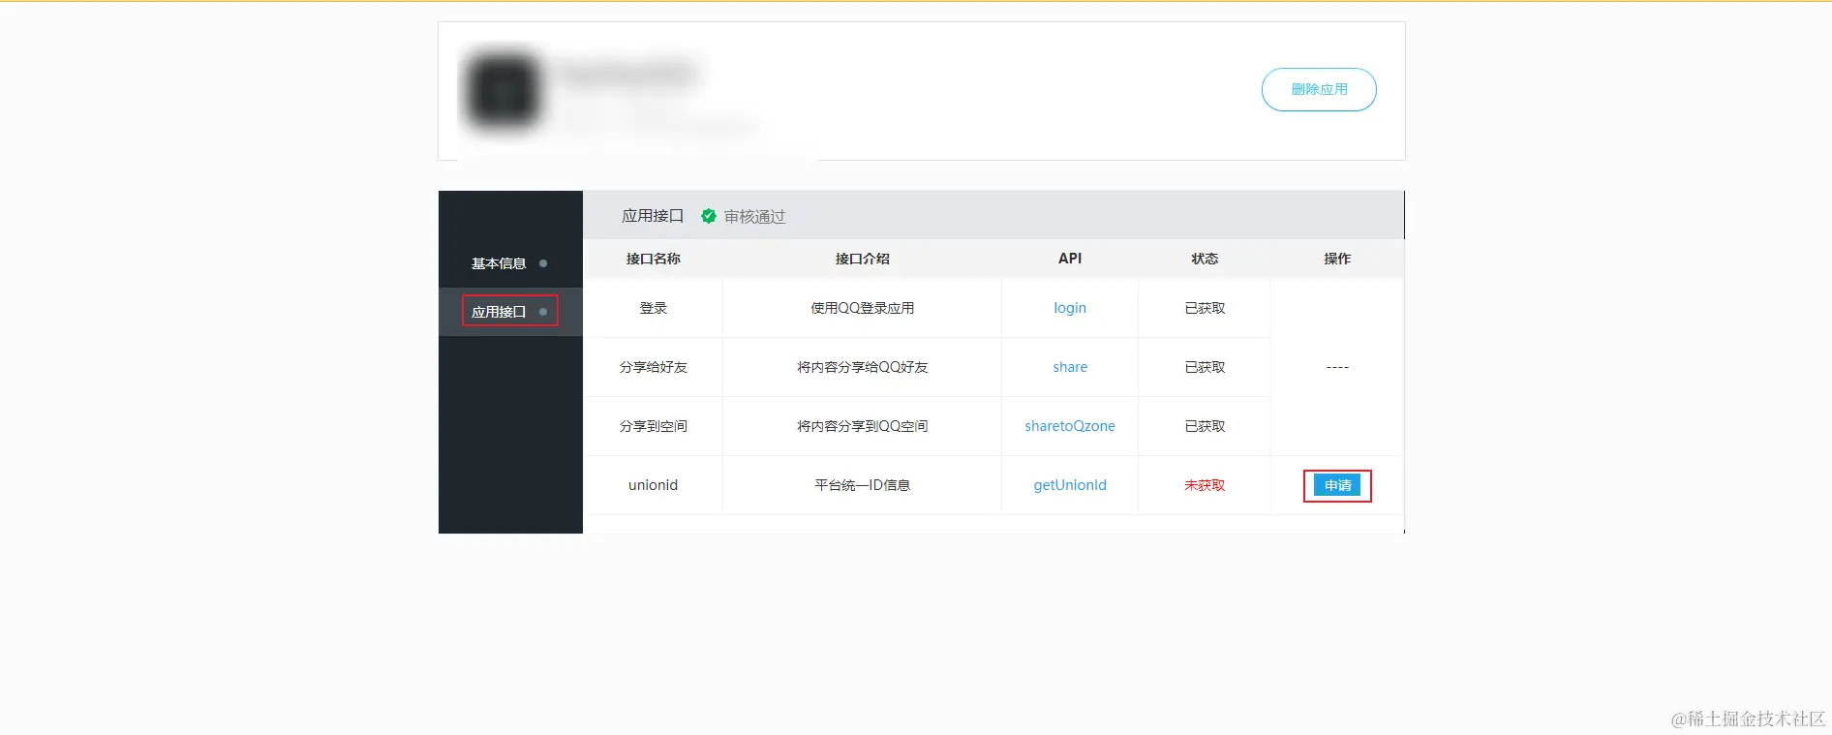Click the 申请 button for unionid

click(1337, 485)
